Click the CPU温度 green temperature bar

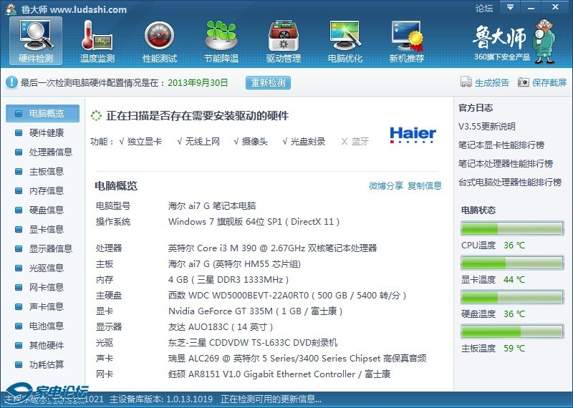(511, 229)
